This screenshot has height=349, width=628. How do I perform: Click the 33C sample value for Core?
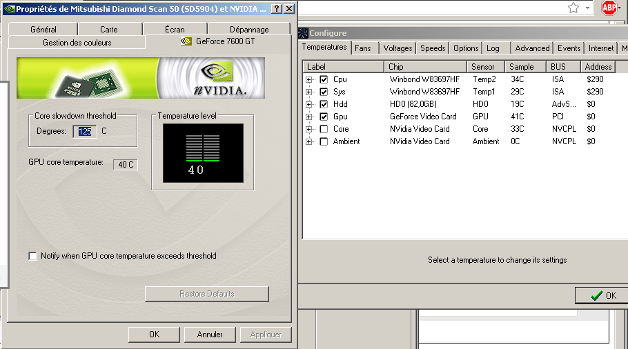(x=518, y=129)
